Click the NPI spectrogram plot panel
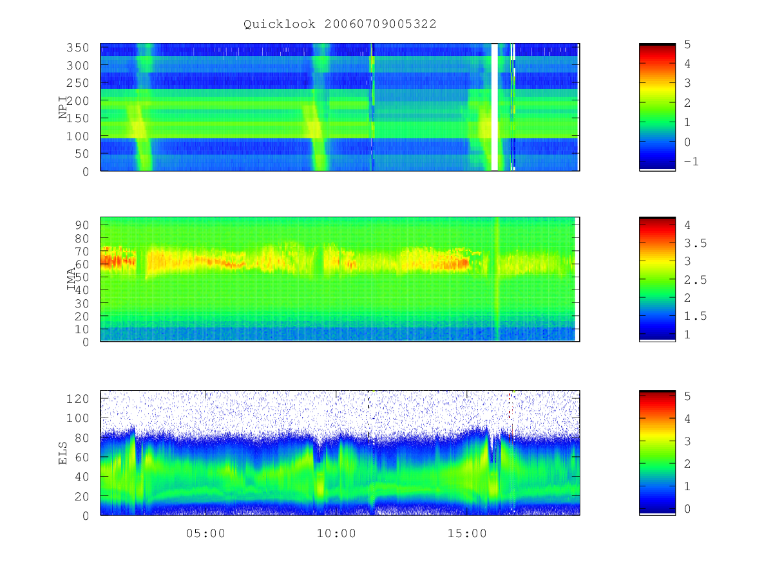Screen dimensions: 773x579 tap(340, 107)
